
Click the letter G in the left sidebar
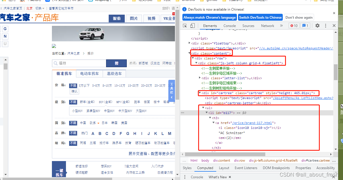click(5, 29)
